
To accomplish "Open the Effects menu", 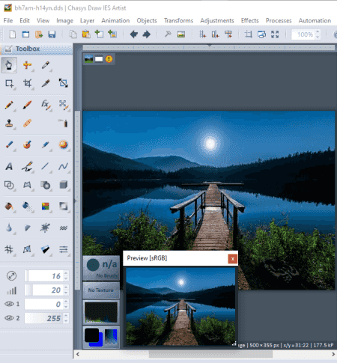I will coord(249,21).
